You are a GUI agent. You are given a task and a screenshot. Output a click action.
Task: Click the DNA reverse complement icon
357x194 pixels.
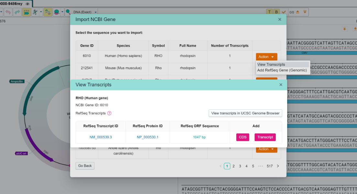point(48,12)
